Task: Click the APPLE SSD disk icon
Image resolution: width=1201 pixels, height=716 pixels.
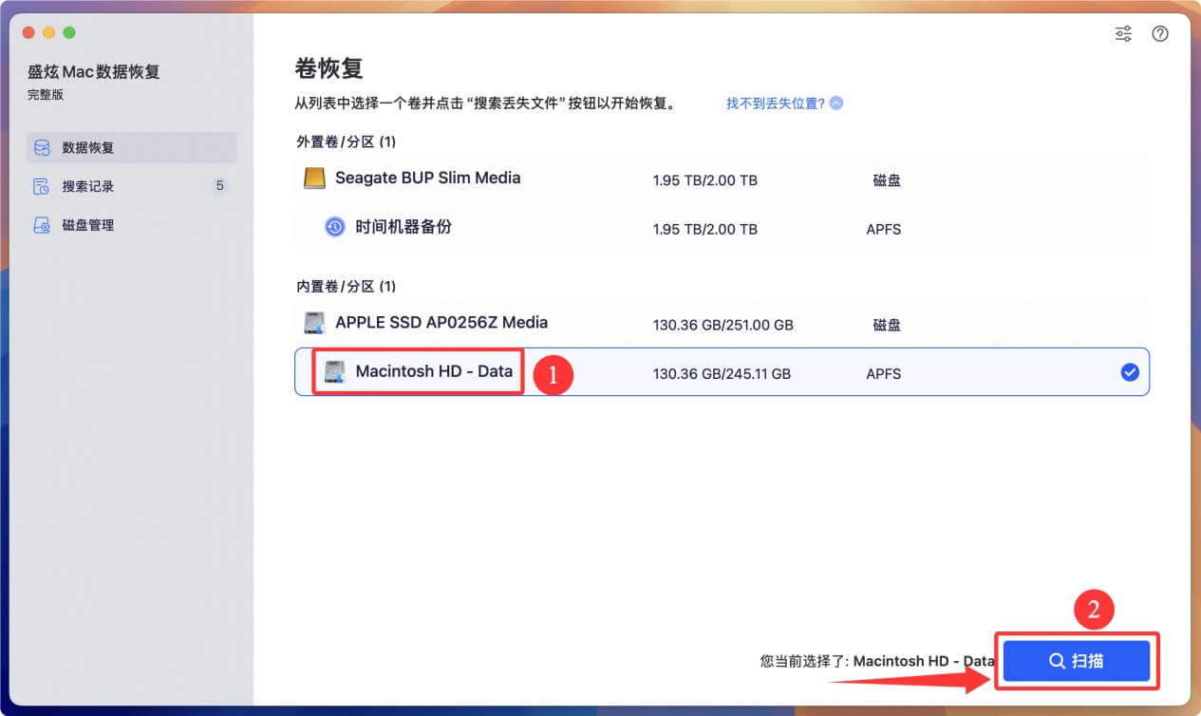Action: pyautogui.click(x=316, y=322)
